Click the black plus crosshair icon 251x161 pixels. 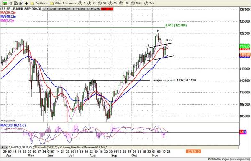[x=26, y=3]
